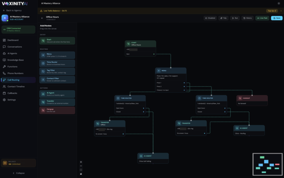Toggle the Disabled flow switch
Viewport: 284px width, 178px height.
210,18
